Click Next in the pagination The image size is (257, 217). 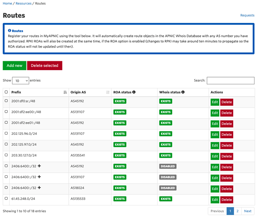248,211
